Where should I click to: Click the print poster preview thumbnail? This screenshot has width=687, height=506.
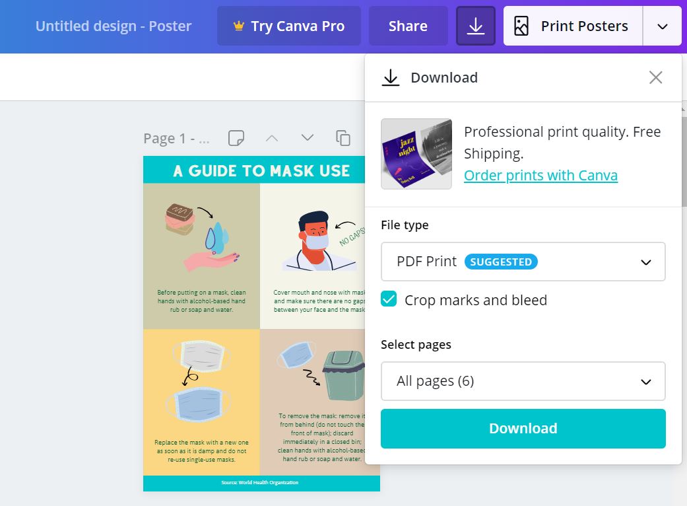416,154
